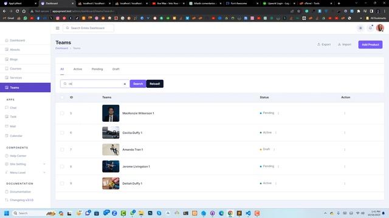This screenshot has height=218, width=389.
Task: Click the purple Search button
Action: pyautogui.click(x=138, y=84)
